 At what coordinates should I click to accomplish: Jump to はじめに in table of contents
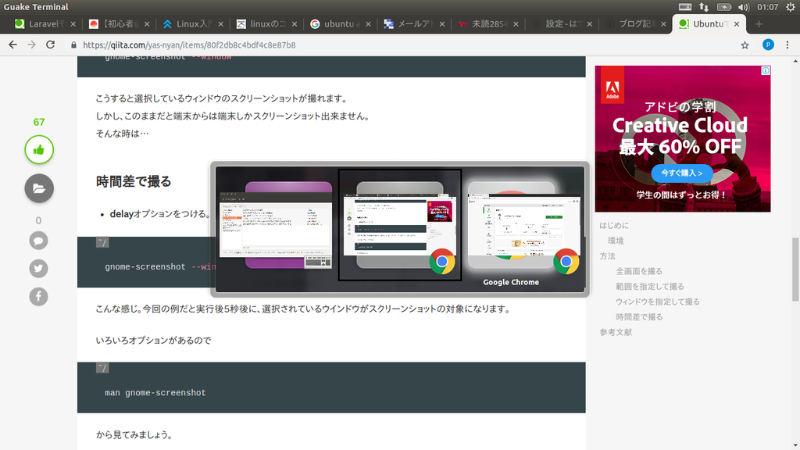tap(614, 225)
